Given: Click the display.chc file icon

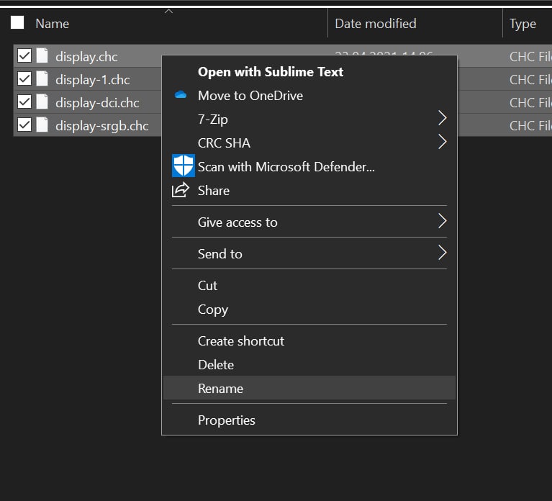Looking at the screenshot, I should coord(42,55).
